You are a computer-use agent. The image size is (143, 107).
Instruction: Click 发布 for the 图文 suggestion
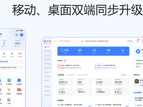point(90,106)
